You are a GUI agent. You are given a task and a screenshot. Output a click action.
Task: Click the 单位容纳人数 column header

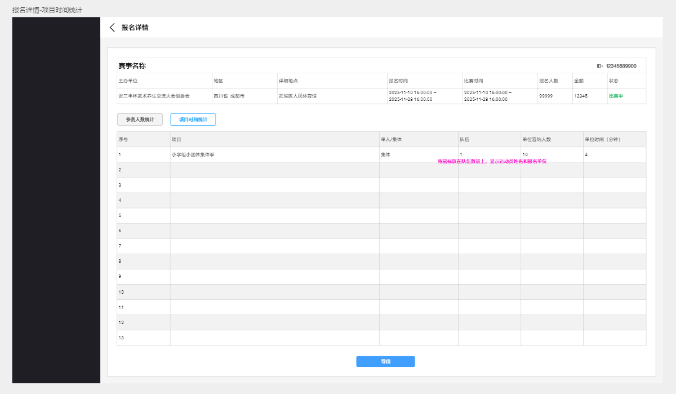(536, 139)
